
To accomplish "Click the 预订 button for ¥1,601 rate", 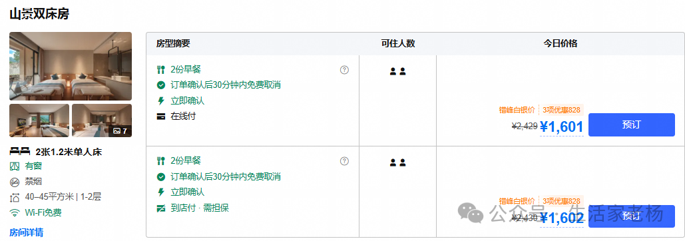I will (x=631, y=125).
